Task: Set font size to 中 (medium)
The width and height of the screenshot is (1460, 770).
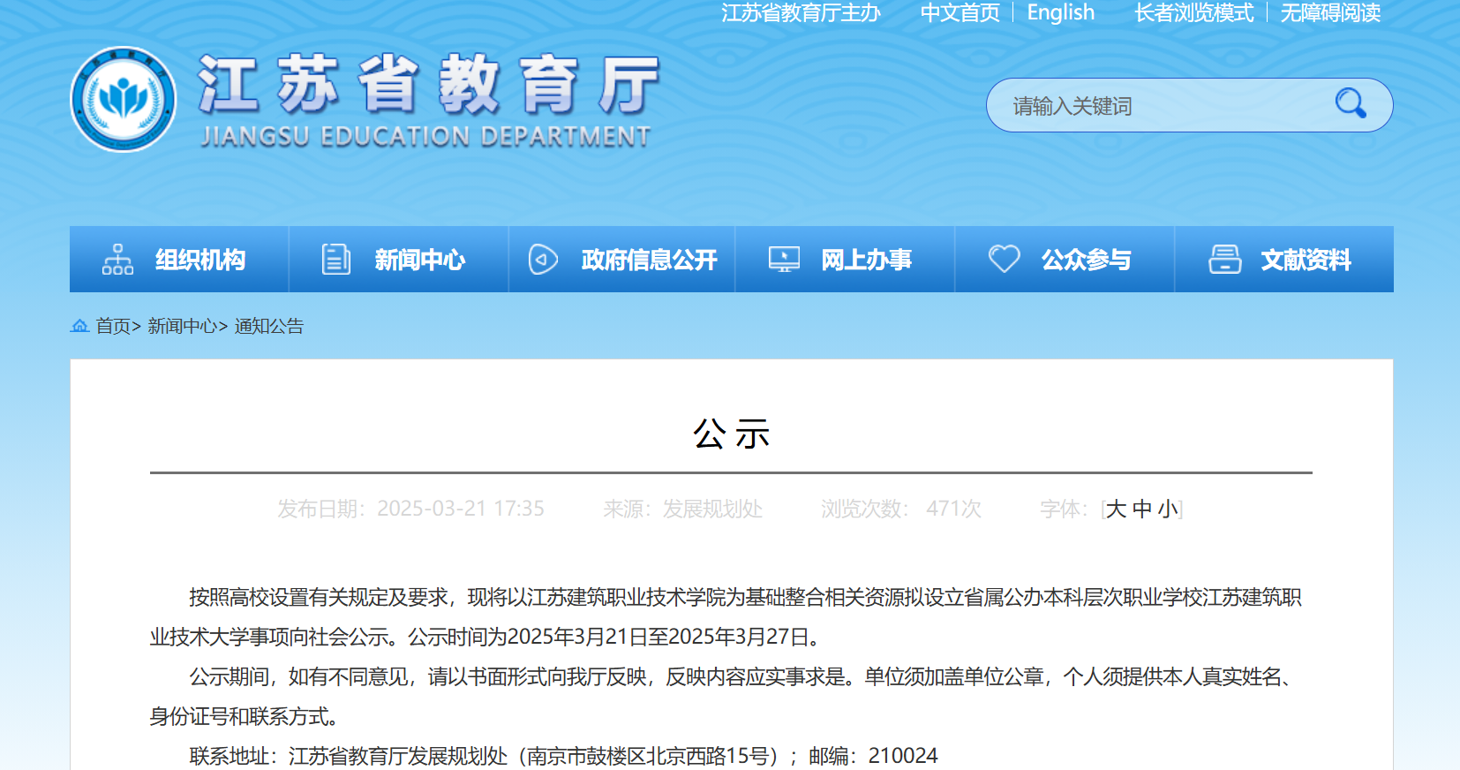Action: click(x=1142, y=510)
